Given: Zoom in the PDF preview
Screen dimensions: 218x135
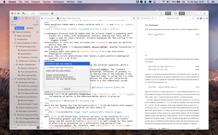Looking at the screenshot, I should [x=149, y=18].
